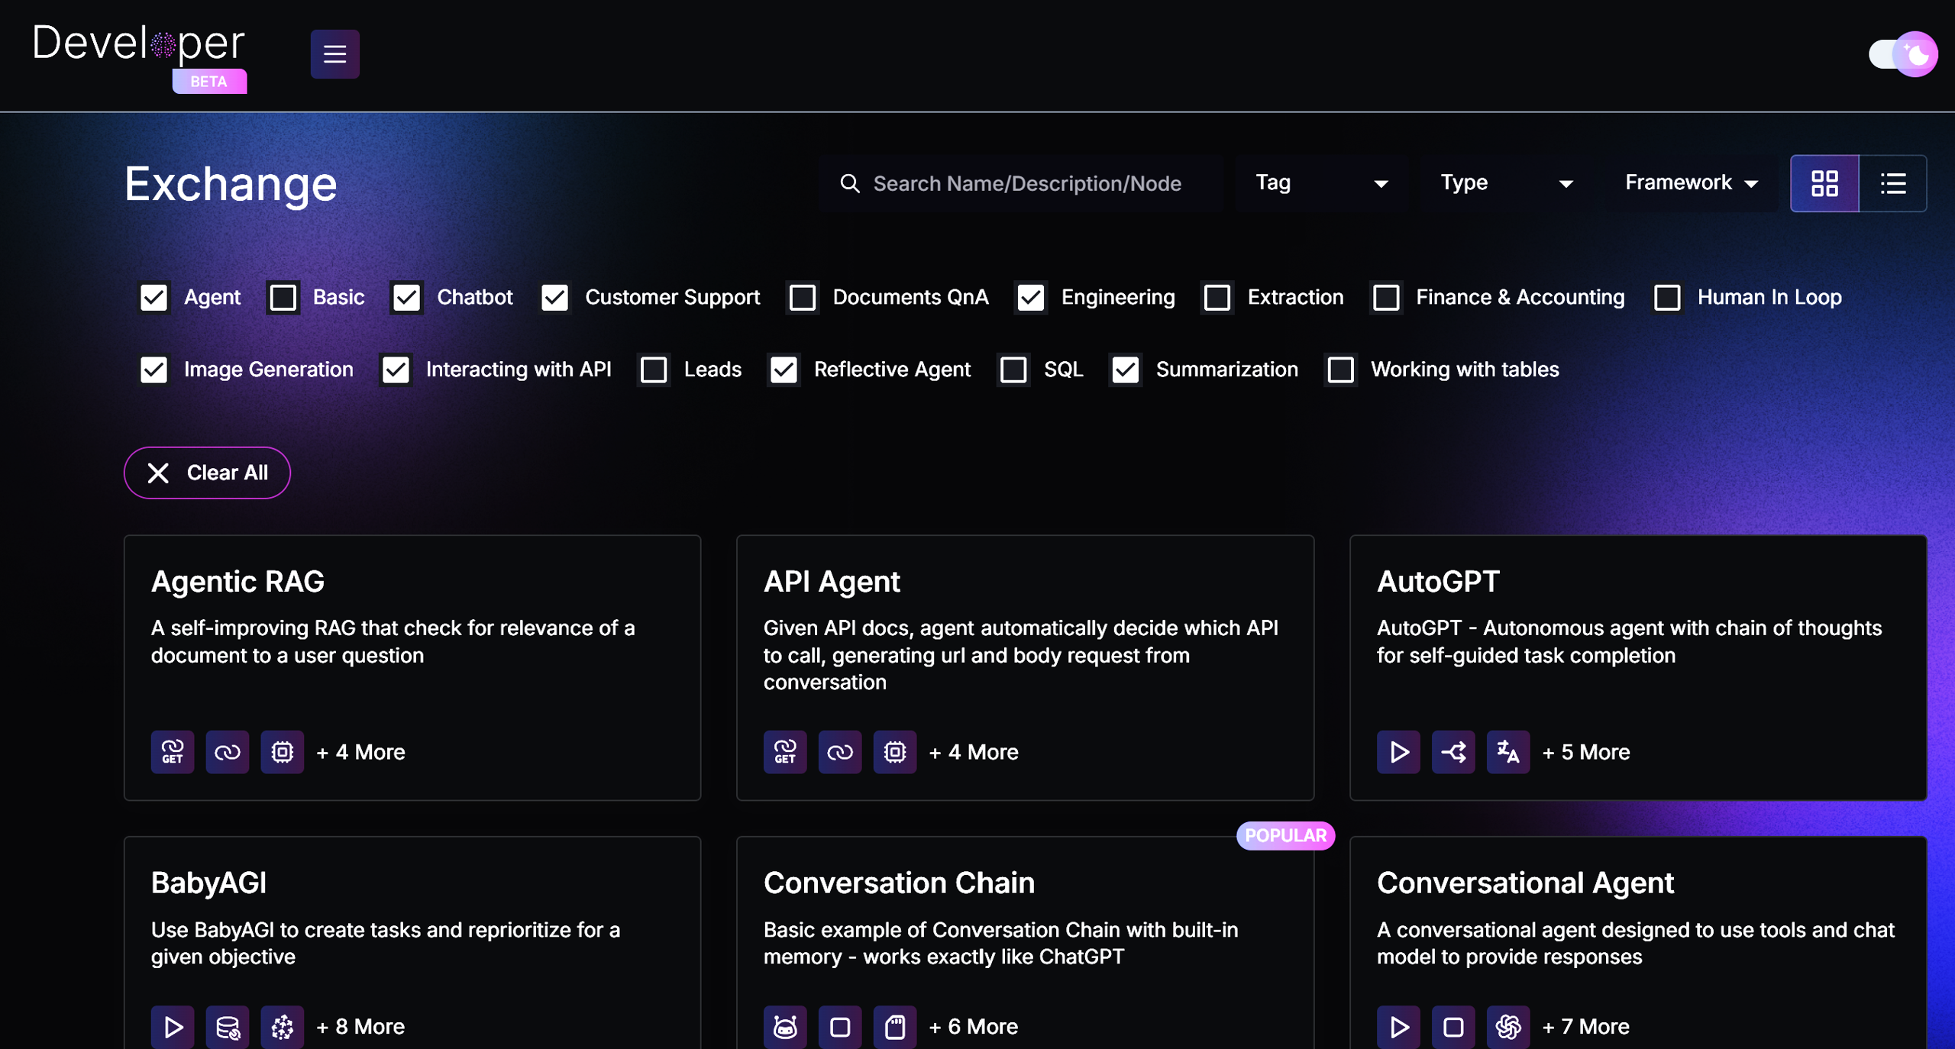1955x1049 pixels.
Task: Open the Framework dropdown
Action: tap(1690, 183)
